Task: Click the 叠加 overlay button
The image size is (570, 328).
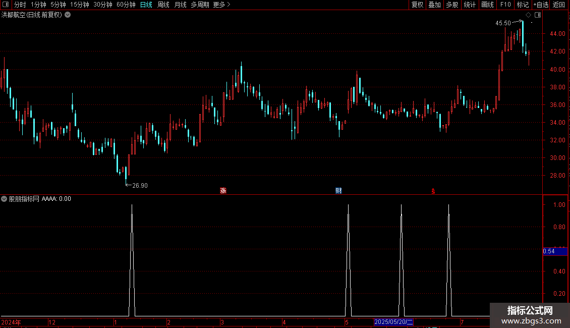Action: pos(434,5)
